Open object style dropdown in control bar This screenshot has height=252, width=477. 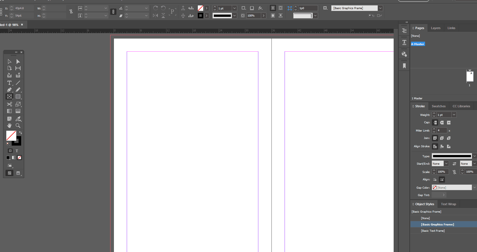click(x=380, y=8)
